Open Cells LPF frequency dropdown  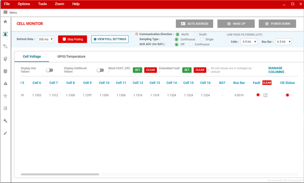(249, 42)
